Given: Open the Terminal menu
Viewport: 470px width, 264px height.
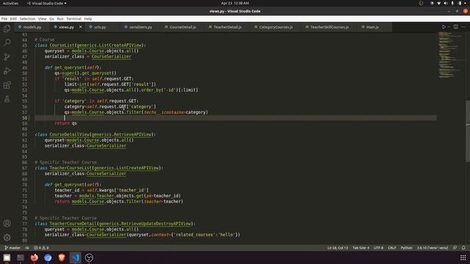Looking at the screenshot, I should (73, 18).
